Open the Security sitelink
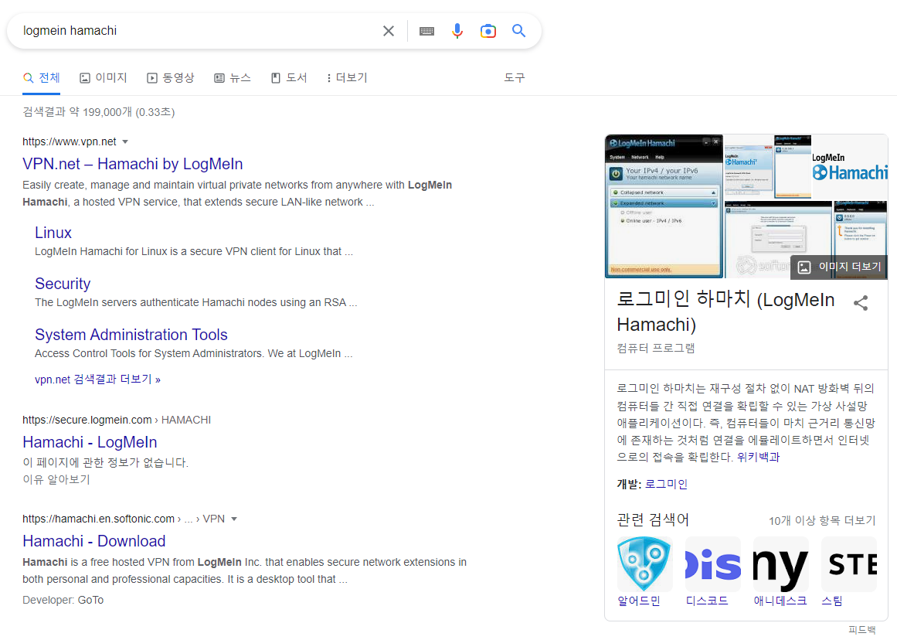Viewport: 897px width, 640px height. (x=63, y=284)
